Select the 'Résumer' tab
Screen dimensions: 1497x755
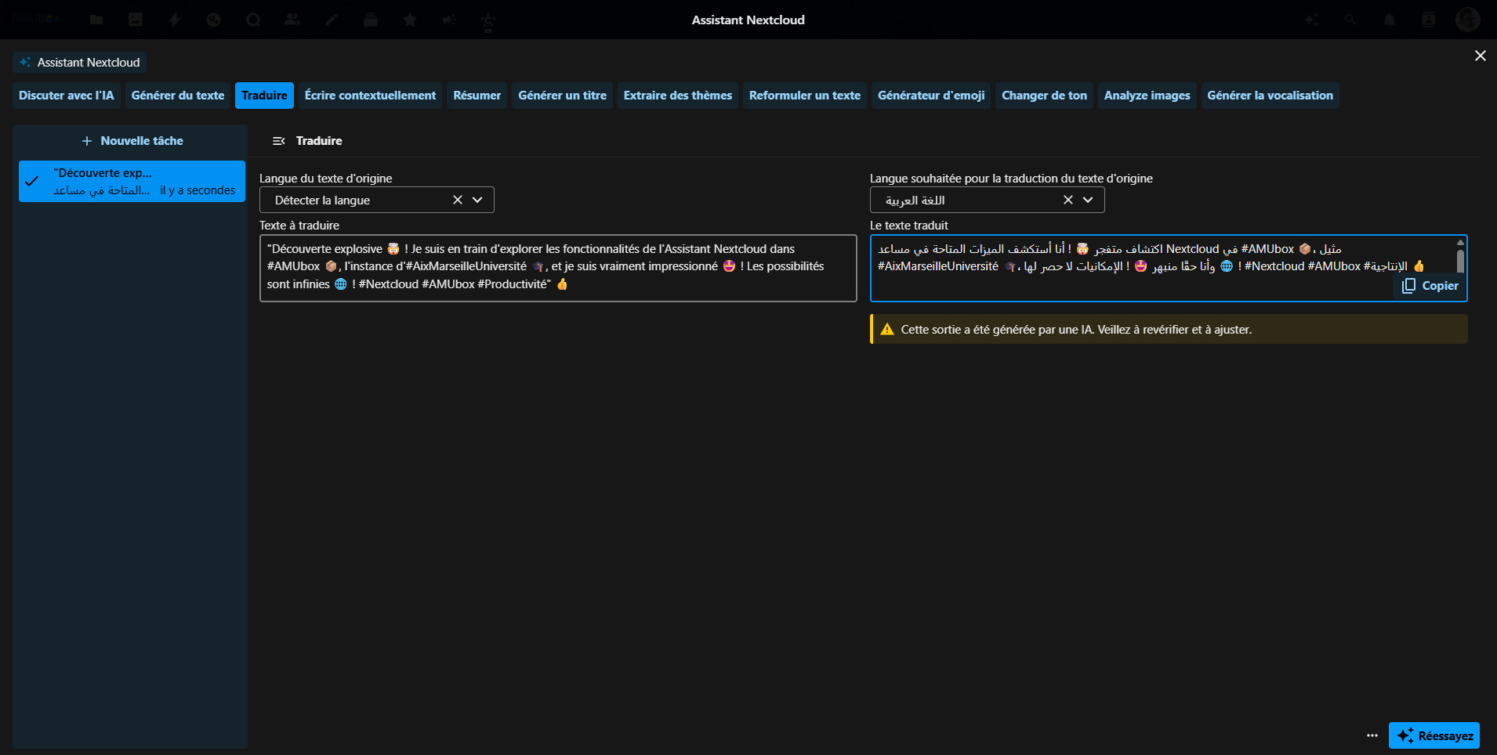point(477,96)
